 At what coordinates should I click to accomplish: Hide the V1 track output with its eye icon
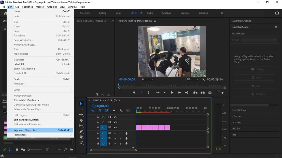coord(115,128)
